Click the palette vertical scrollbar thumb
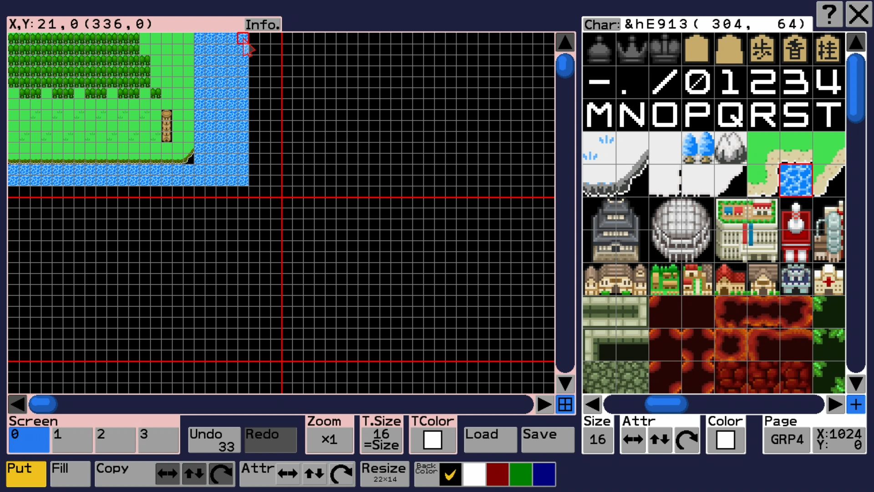 click(x=856, y=88)
